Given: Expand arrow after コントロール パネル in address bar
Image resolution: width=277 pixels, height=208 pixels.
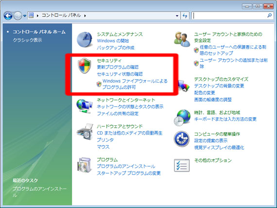Looking at the screenshot, I should coord(85,16).
